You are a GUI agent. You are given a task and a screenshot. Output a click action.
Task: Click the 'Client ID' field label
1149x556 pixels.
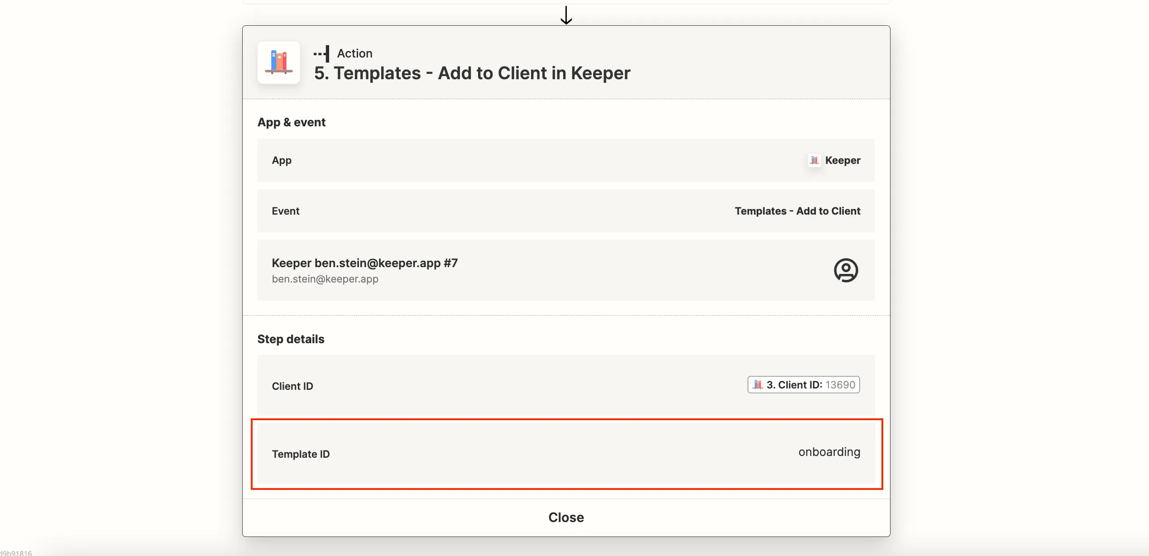(x=292, y=386)
